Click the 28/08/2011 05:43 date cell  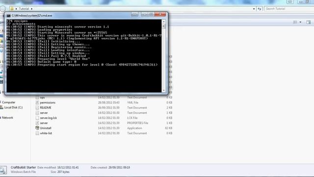109,103
